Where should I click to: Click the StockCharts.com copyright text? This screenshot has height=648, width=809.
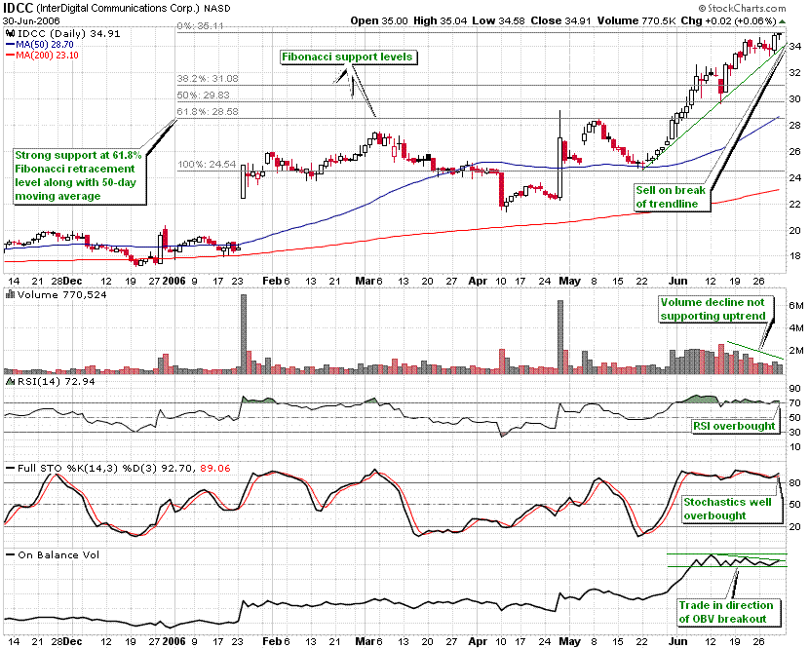(743, 8)
